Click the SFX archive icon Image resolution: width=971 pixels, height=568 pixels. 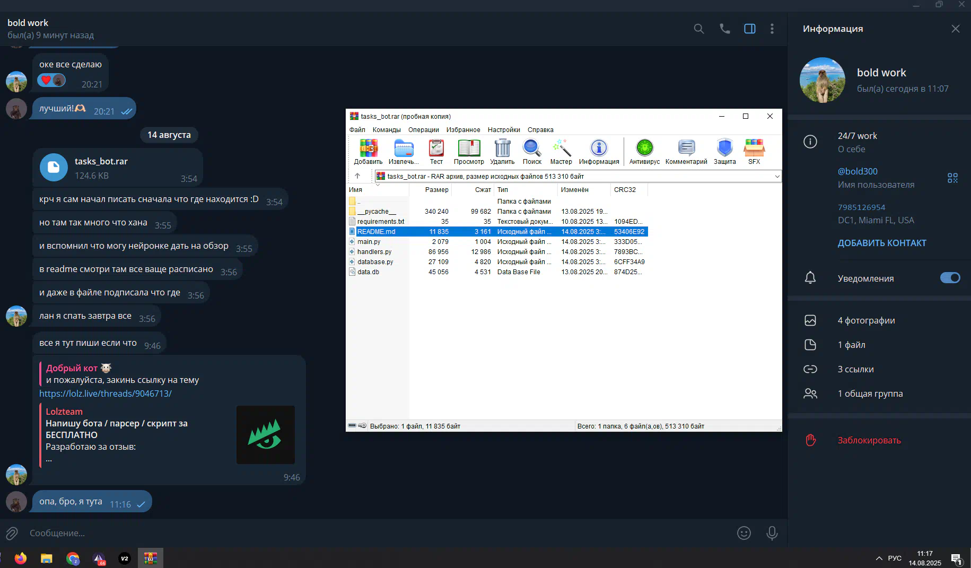(754, 151)
